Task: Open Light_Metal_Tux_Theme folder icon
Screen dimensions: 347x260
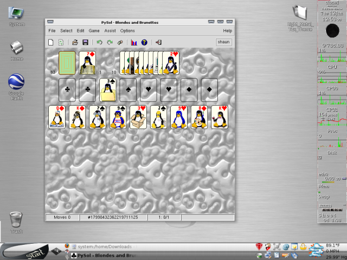Action: point(300,18)
